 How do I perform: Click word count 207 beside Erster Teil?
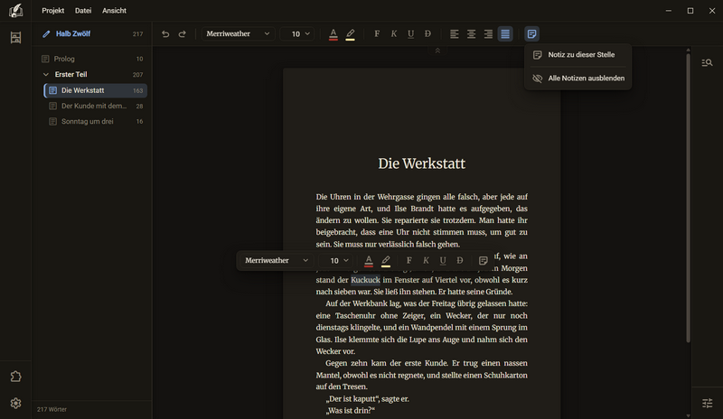coord(137,75)
